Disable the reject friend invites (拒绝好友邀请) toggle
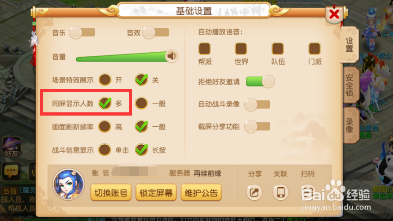 click(x=260, y=81)
